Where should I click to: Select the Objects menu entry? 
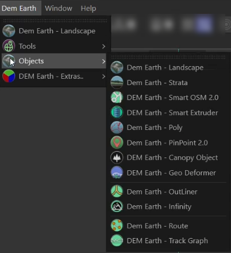tap(54, 61)
